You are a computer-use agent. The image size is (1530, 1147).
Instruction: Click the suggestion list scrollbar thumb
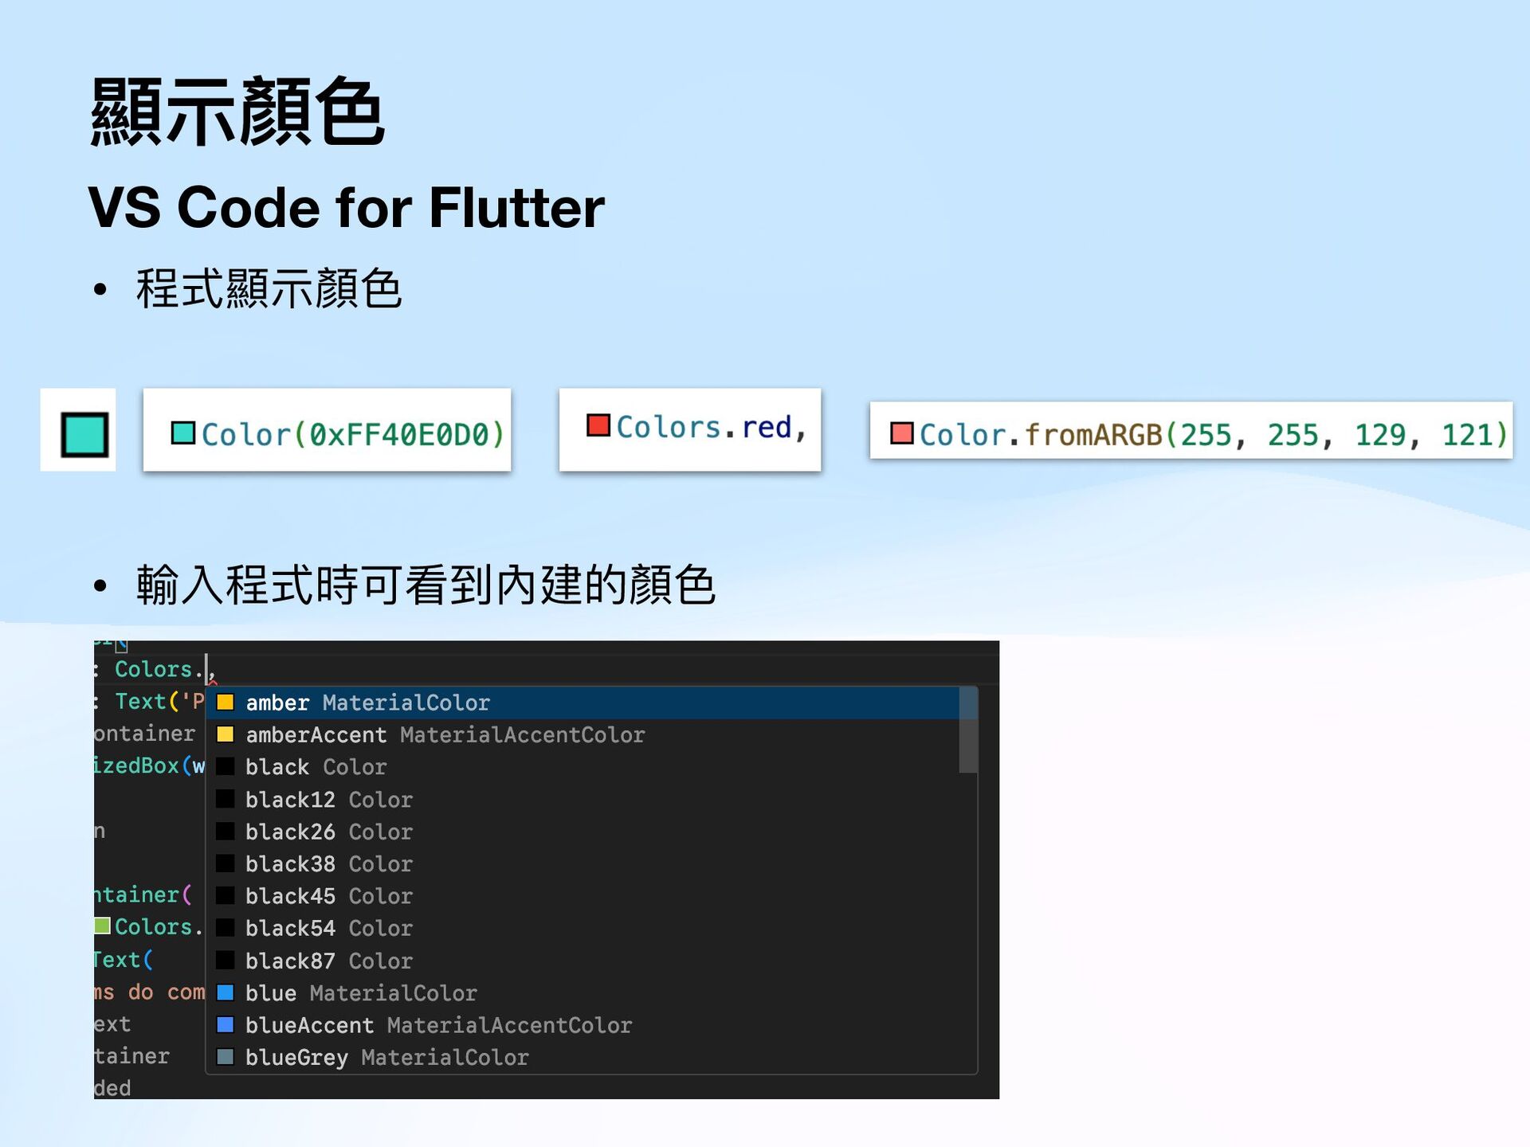tap(968, 730)
